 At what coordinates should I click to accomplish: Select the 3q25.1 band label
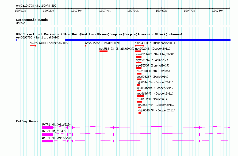pyautogui.click(x=21, y=23)
